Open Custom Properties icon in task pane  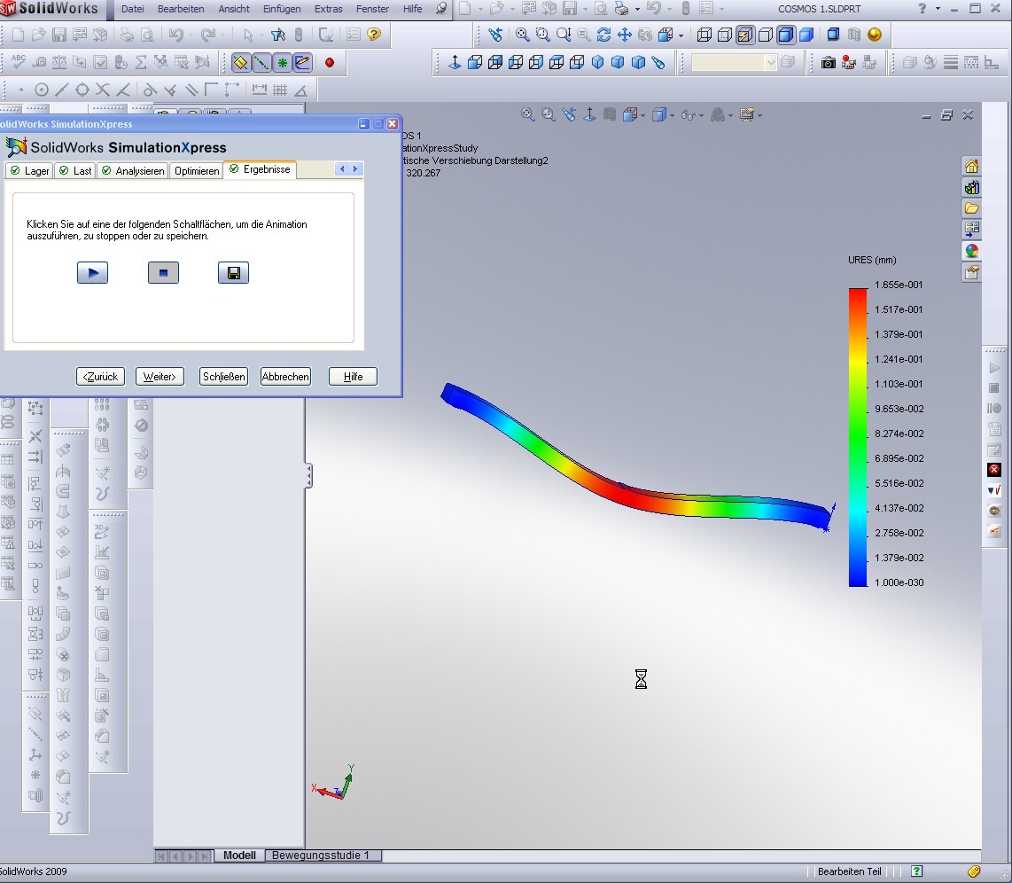[x=971, y=272]
